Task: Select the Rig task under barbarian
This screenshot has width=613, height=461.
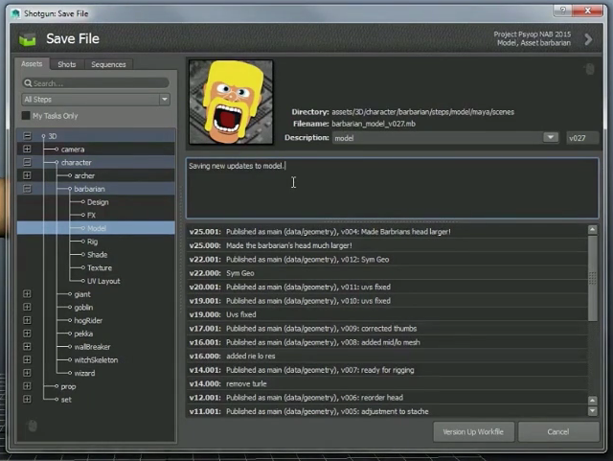Action: (92, 242)
